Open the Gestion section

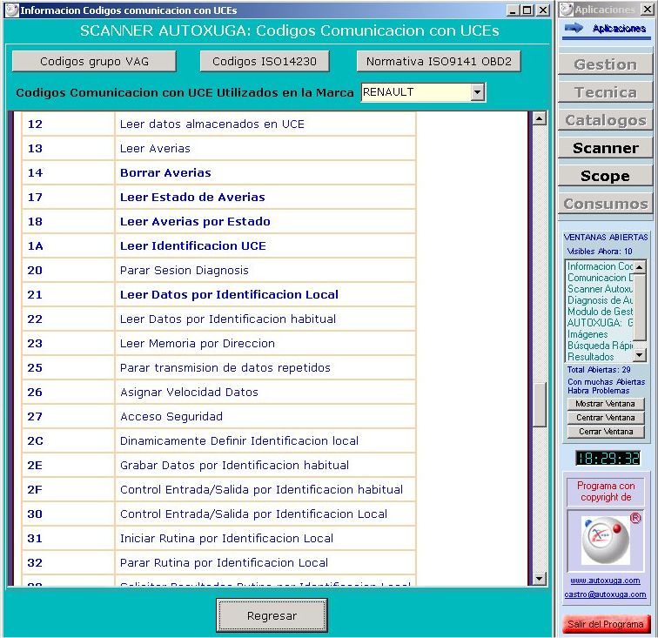(x=605, y=64)
